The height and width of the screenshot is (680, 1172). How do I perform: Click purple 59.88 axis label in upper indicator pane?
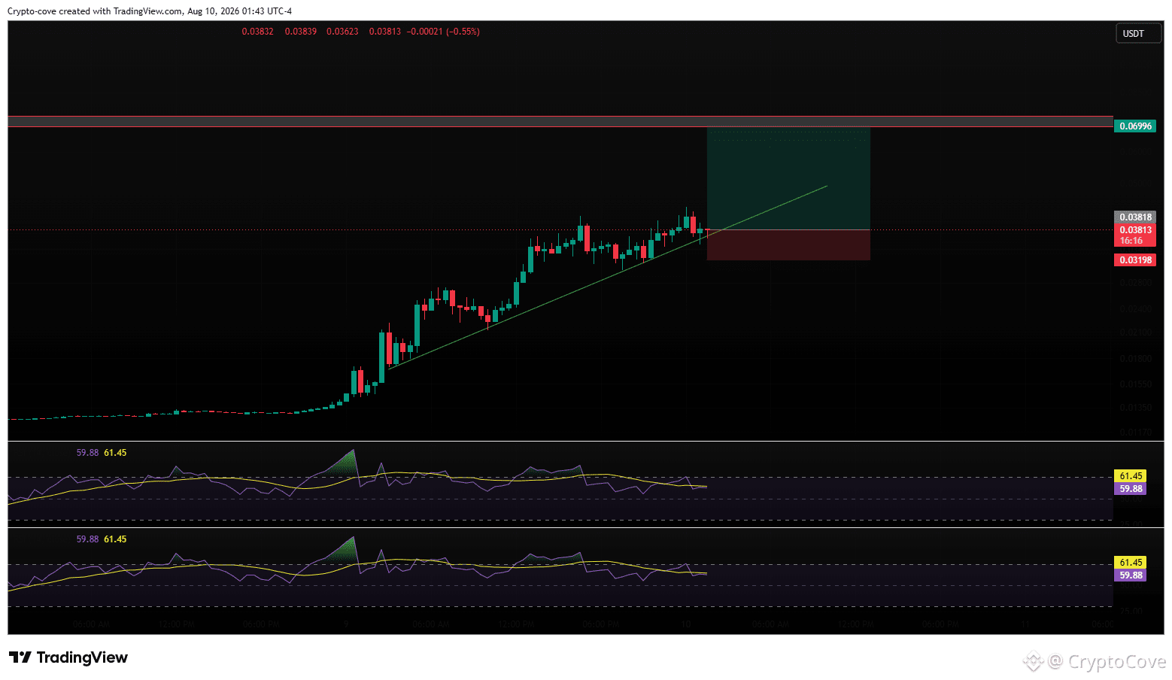coord(1130,489)
